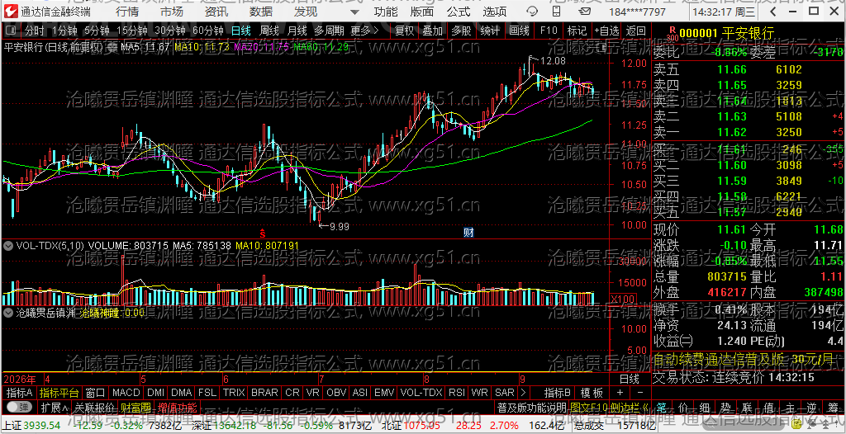The height and width of the screenshot is (434, 846).
Task: Click the 增值功能 link
Action: pyautogui.click(x=178, y=407)
